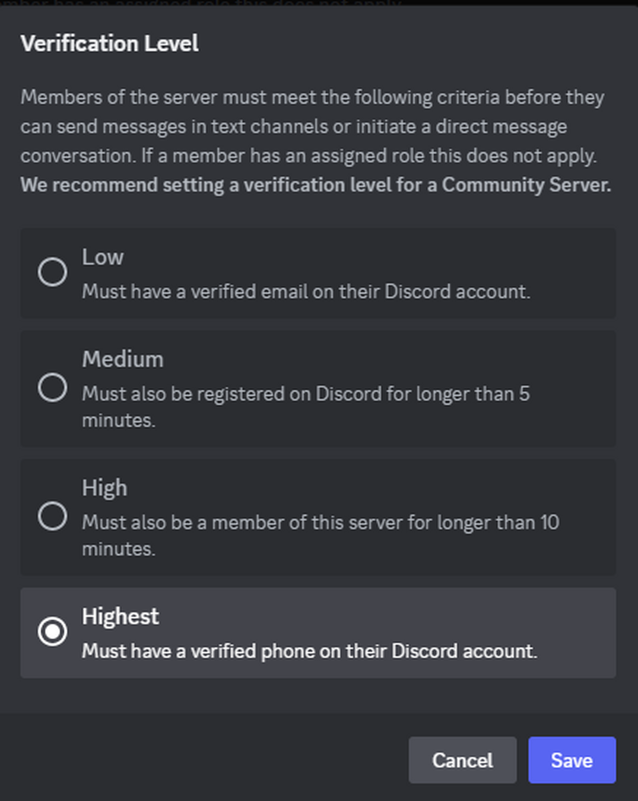Select the High verification level radio button

52,517
